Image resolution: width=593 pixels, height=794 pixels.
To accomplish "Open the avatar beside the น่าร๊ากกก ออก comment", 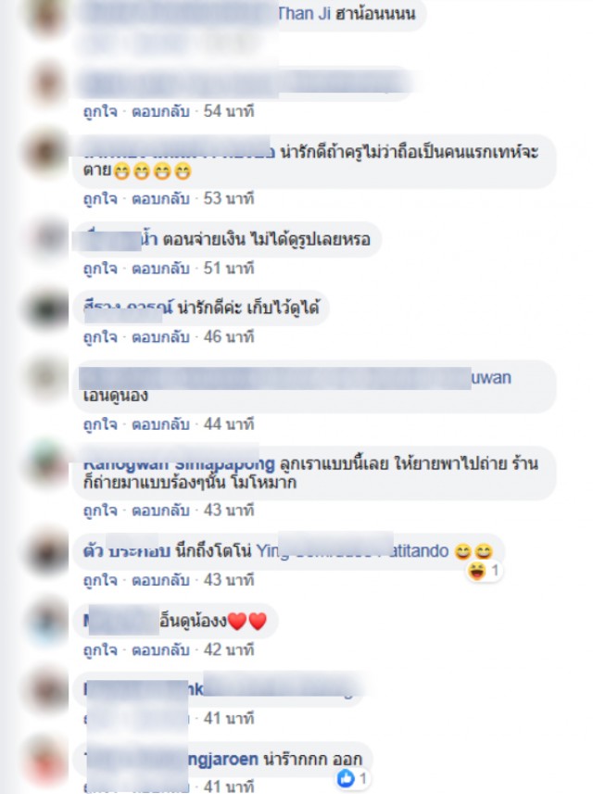I will tap(47, 758).
